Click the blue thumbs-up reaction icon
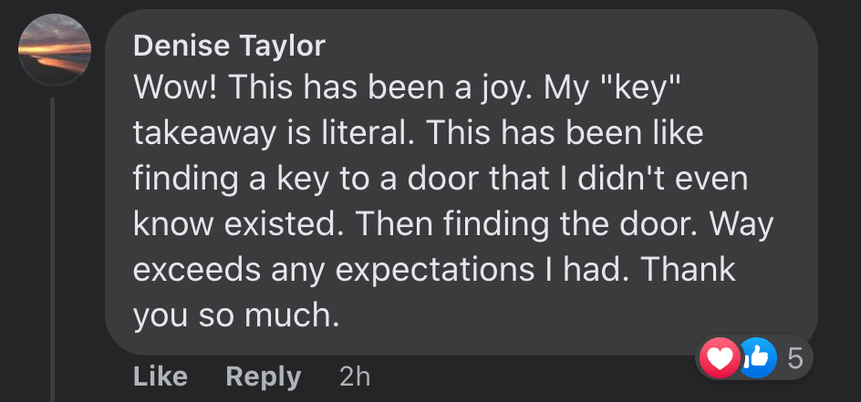Viewport: 861px width, 402px height. [x=756, y=358]
